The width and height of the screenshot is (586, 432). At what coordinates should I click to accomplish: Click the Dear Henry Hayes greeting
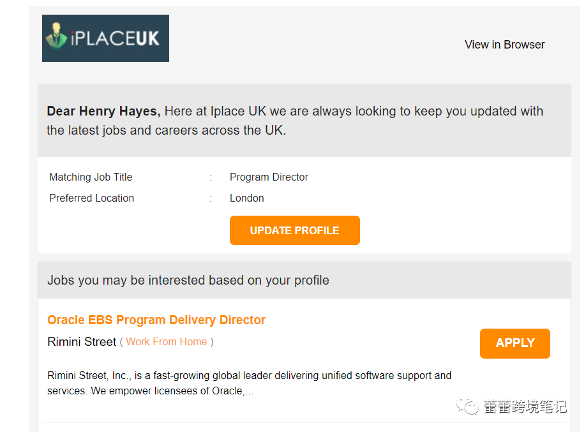pos(103,112)
